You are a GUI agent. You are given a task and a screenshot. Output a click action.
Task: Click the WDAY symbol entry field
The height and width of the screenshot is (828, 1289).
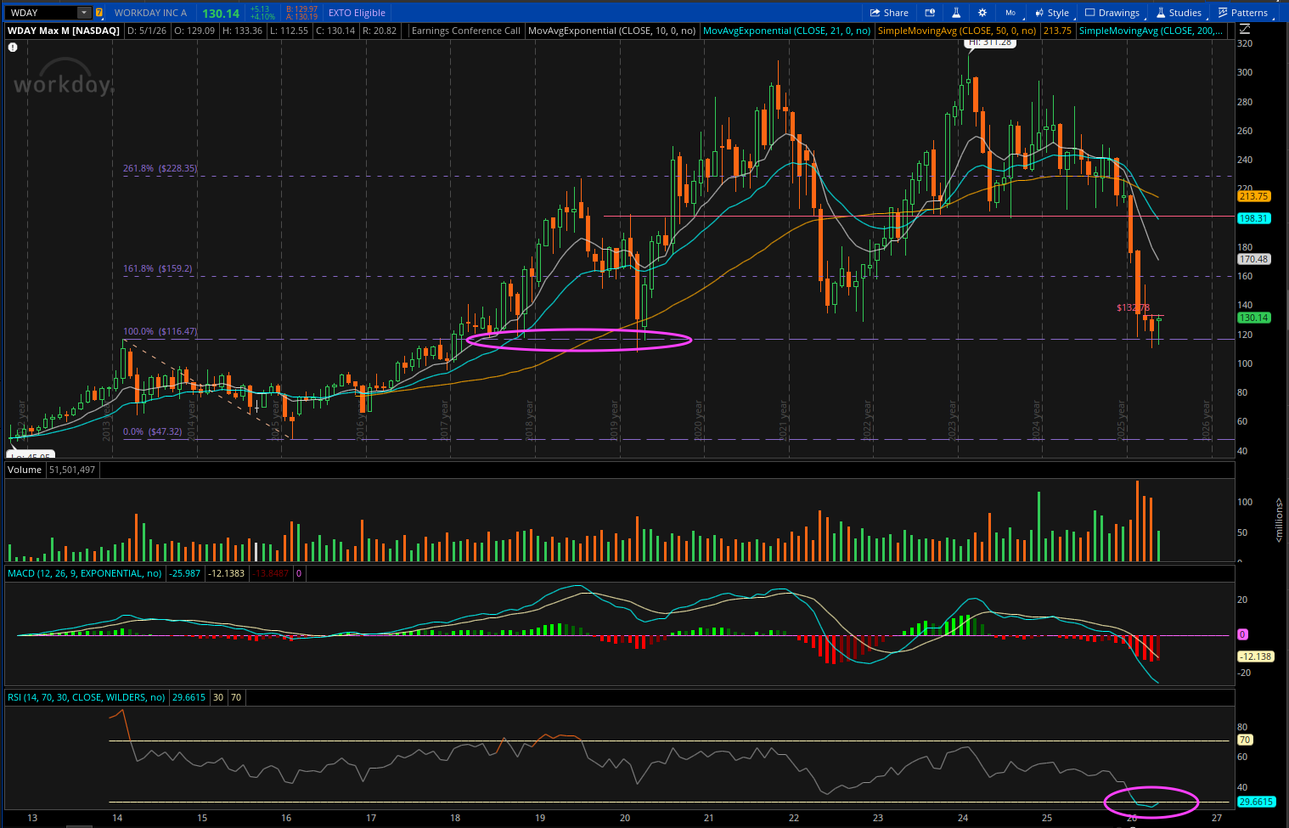[x=42, y=13]
